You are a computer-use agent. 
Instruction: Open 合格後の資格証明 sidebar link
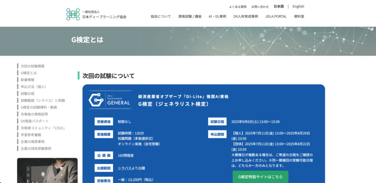pos(34,114)
